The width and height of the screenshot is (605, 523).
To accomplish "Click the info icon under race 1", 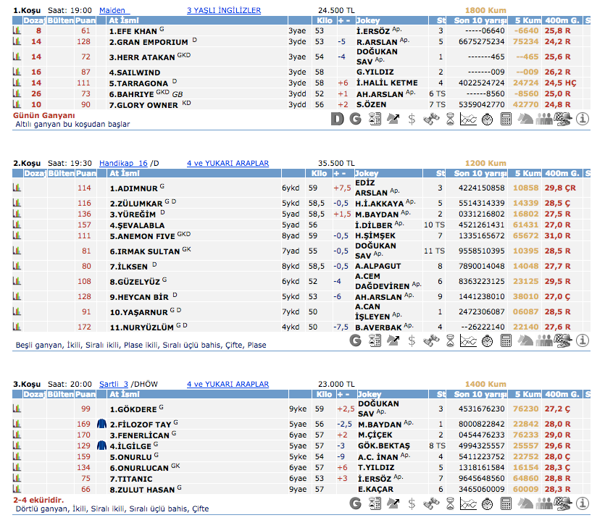I will 583,119.
